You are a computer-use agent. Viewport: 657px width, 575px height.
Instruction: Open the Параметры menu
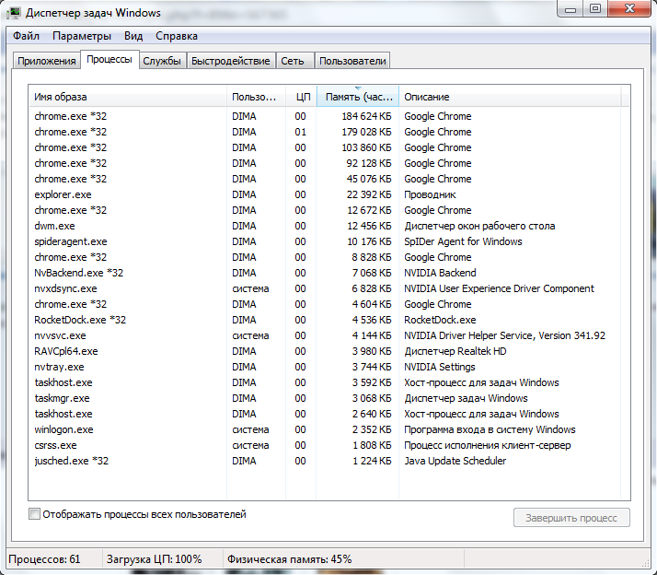[x=82, y=36]
